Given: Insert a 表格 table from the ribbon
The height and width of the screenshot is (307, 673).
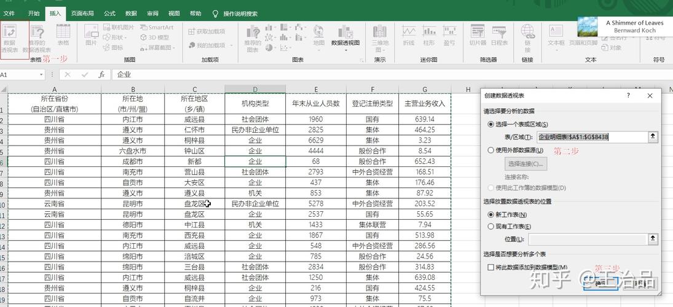Looking at the screenshot, I should coord(63,36).
